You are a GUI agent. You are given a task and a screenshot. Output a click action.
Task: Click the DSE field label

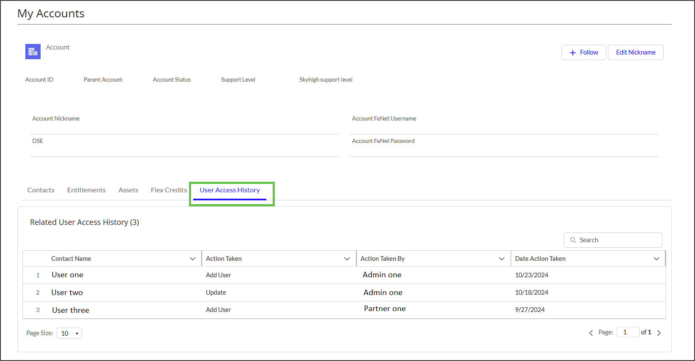pos(38,141)
